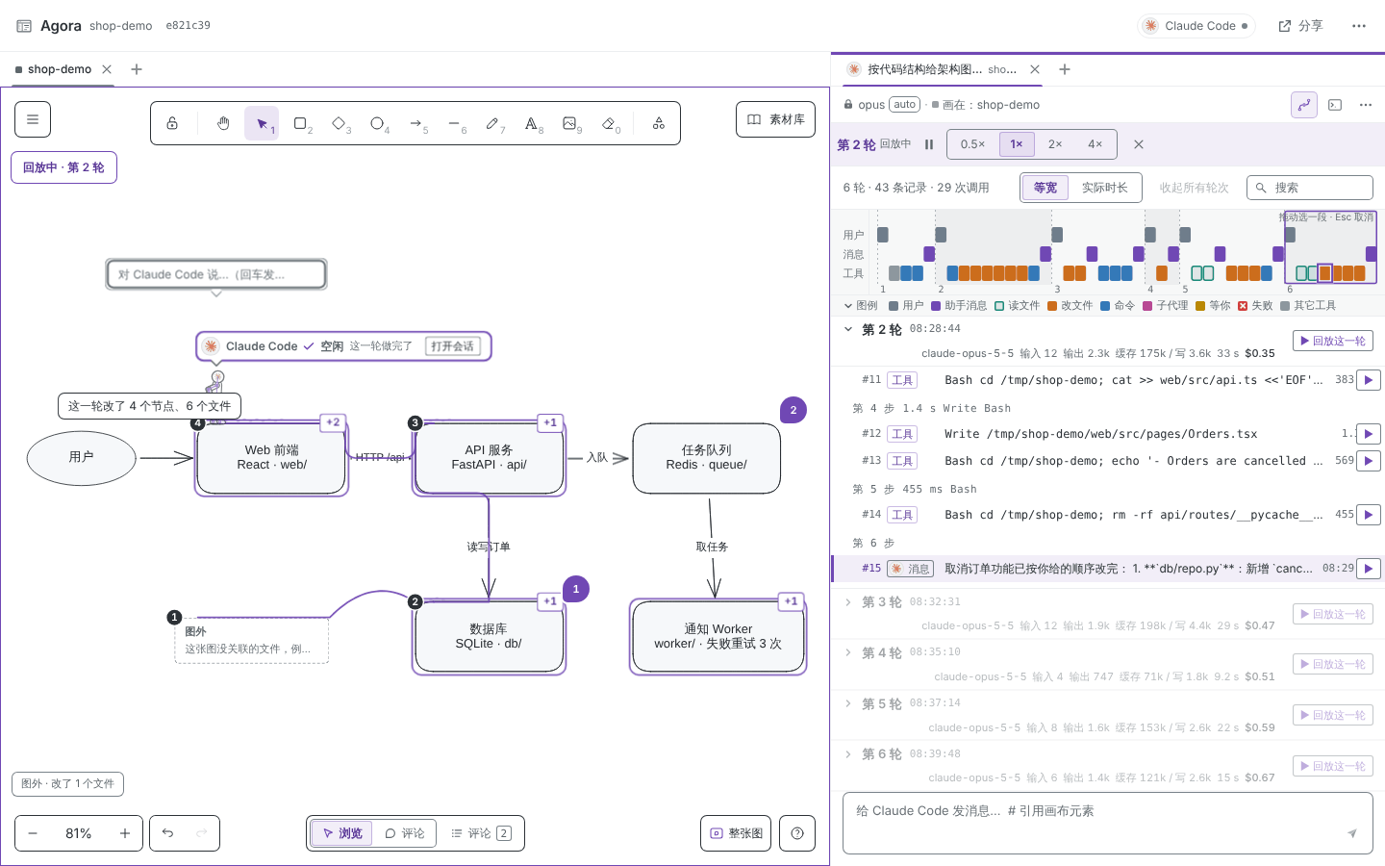This screenshot has height=866, width=1385.
Task: Select the rectangle shape tool
Action: click(301, 123)
